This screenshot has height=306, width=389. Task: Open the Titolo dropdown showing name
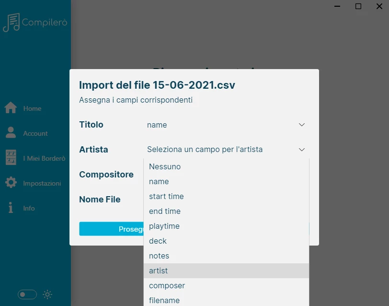[226, 125]
